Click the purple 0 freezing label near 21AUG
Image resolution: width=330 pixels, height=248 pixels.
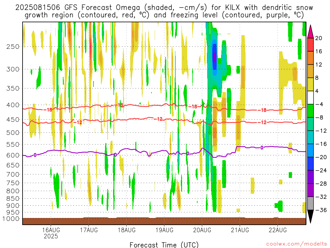(x=262, y=148)
